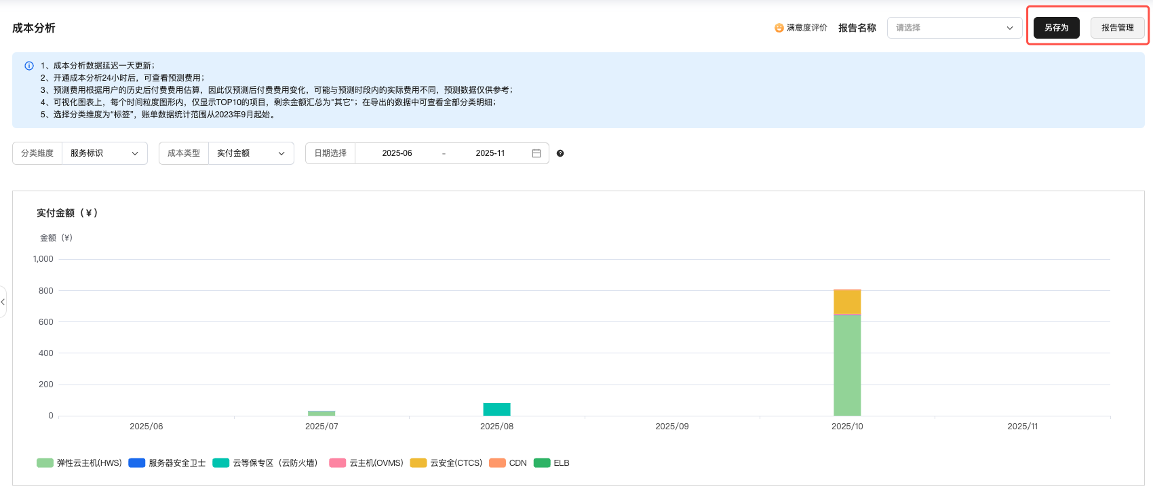The width and height of the screenshot is (1153, 491).
Task: Click the calendar icon in date picker
Action: coord(536,153)
